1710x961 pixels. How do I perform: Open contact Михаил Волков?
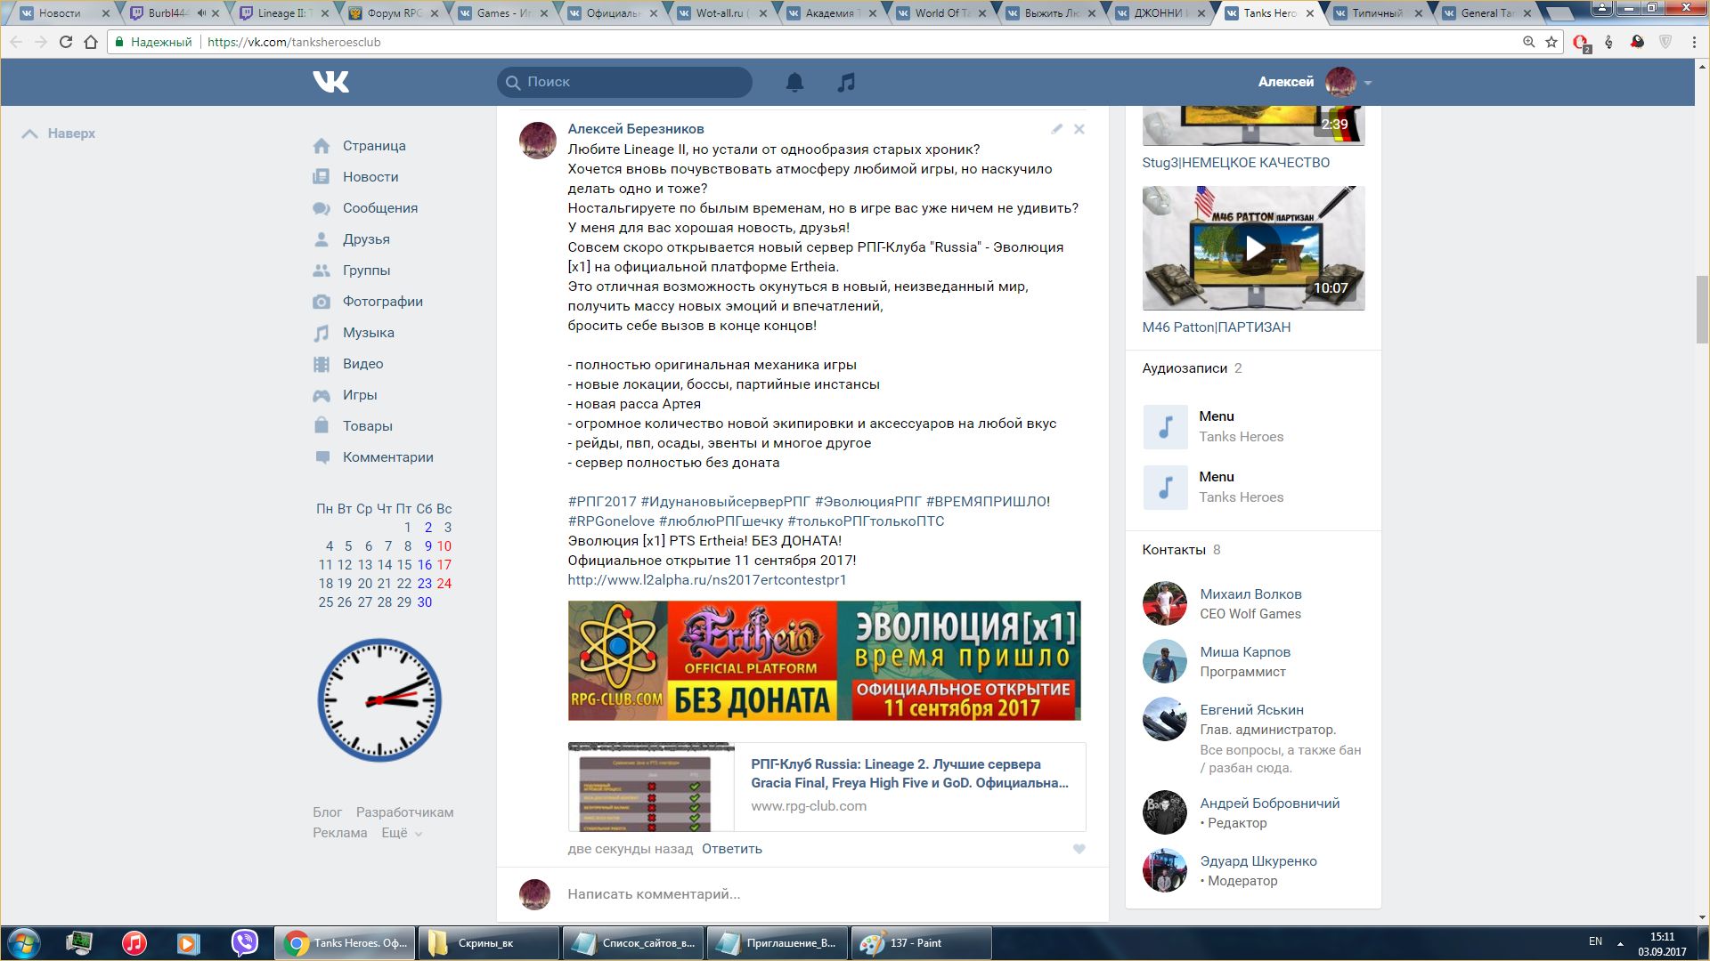[1250, 594]
